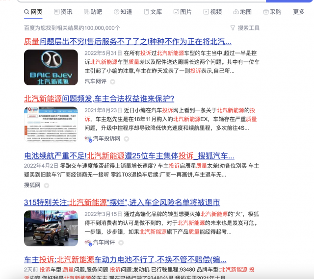Screen dimensions: 314x279
Task: Click the 汽车投诉网 source name
Action: click(106, 138)
